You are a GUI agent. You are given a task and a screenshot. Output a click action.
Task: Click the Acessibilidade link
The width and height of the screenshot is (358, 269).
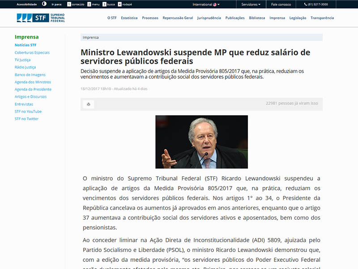pos(26,4)
